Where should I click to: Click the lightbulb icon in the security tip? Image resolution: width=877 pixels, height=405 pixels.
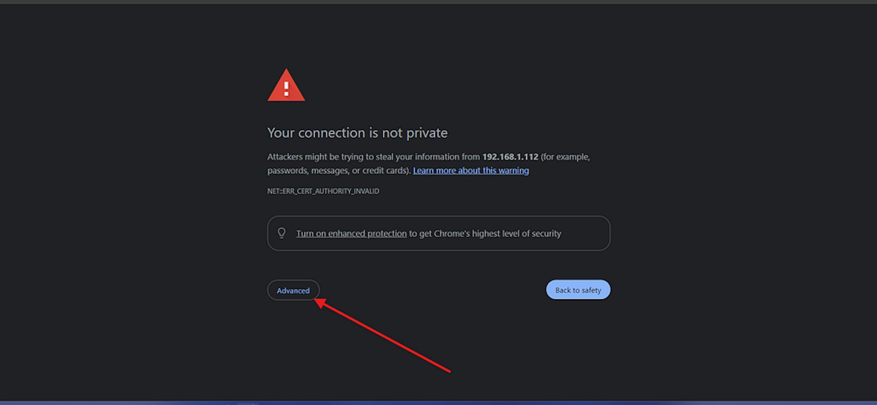(281, 233)
